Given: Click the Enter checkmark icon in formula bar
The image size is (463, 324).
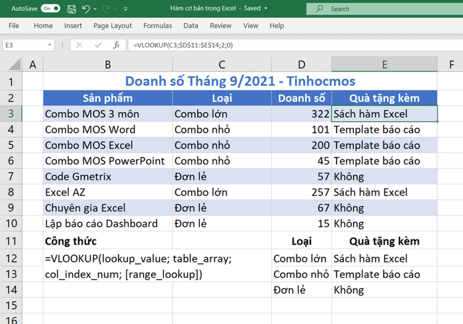Looking at the screenshot, I should click(x=98, y=45).
